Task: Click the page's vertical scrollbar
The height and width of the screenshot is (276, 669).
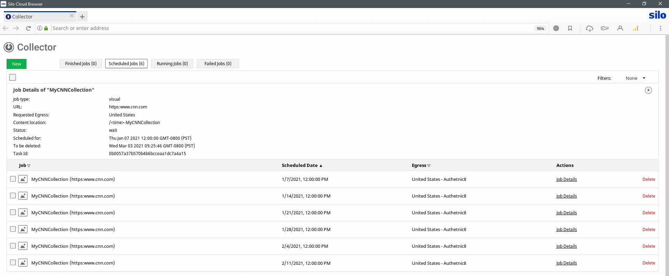Action: (667, 155)
